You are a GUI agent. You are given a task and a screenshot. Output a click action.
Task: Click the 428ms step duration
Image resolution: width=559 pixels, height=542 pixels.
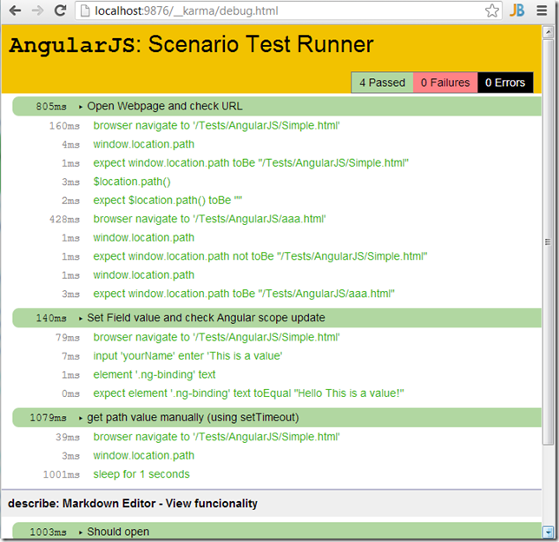click(64, 219)
